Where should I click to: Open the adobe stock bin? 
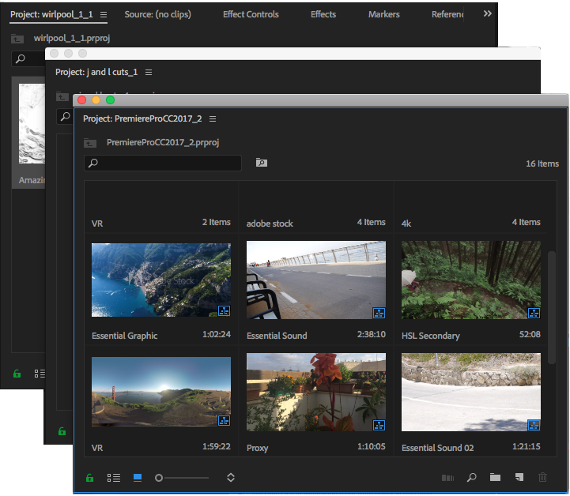(x=316, y=207)
